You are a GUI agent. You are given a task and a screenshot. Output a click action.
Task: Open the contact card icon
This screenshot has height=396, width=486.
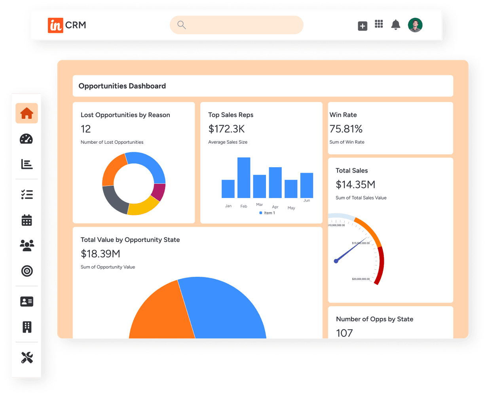click(x=27, y=302)
